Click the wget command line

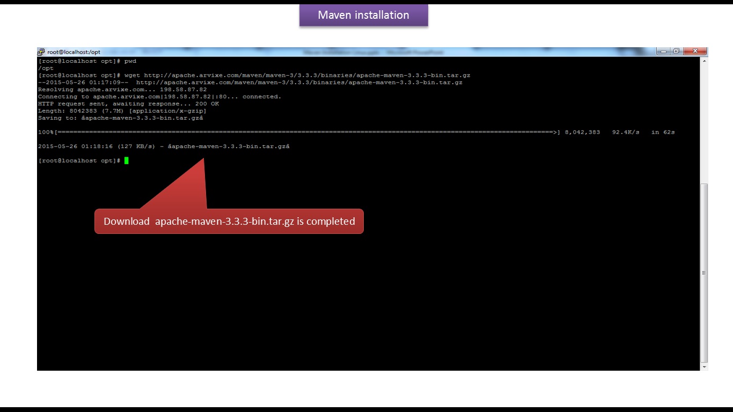point(254,76)
